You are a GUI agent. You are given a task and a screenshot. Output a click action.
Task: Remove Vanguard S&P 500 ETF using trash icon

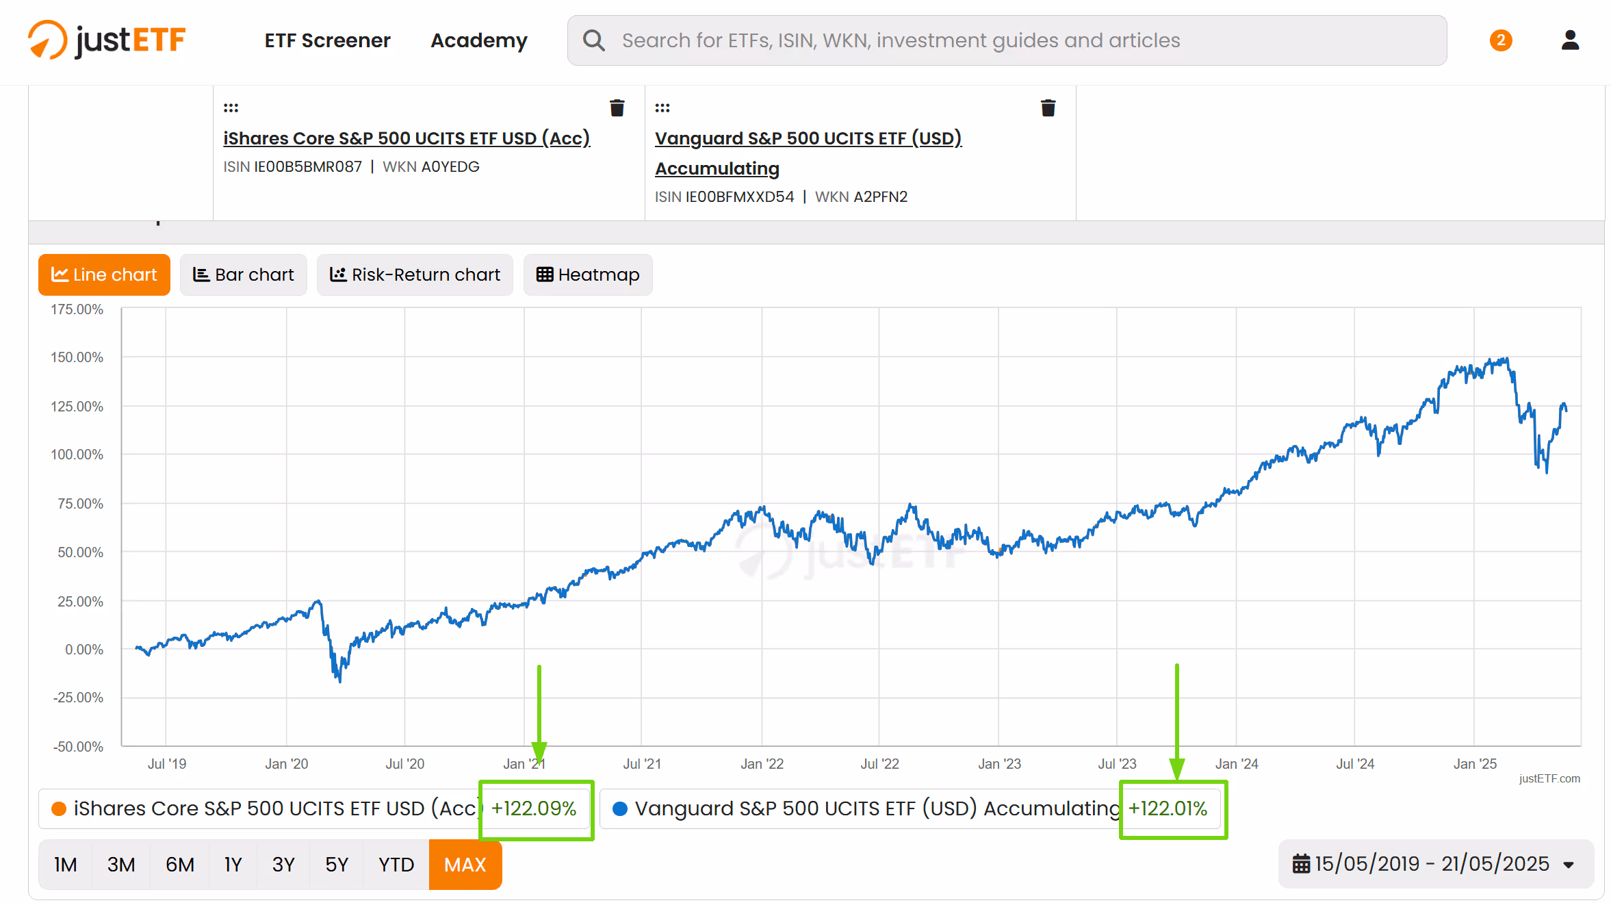point(1048,108)
